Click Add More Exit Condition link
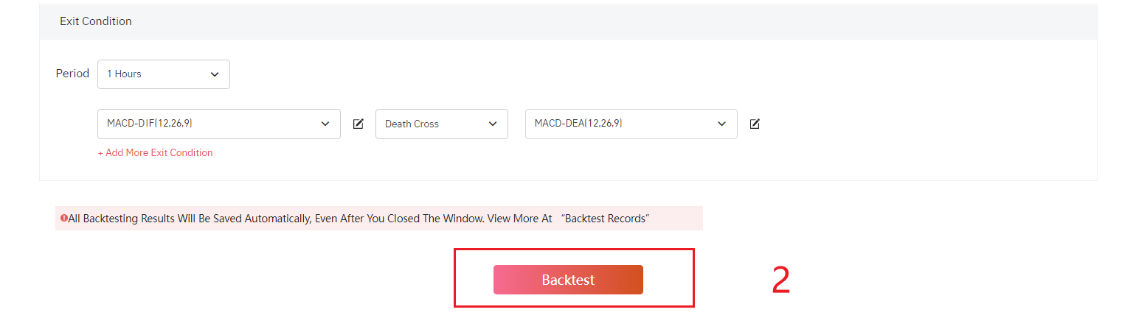 (x=159, y=153)
